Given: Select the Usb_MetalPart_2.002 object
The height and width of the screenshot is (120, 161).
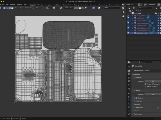Looking at the screenshot, I should point(144,28).
